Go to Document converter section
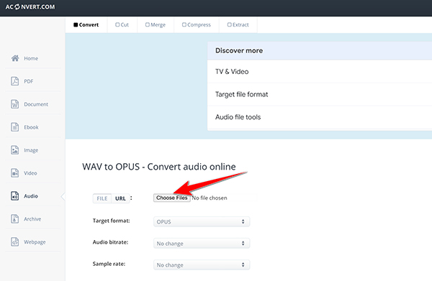Screen dimensions: 432x281 (x=36, y=104)
